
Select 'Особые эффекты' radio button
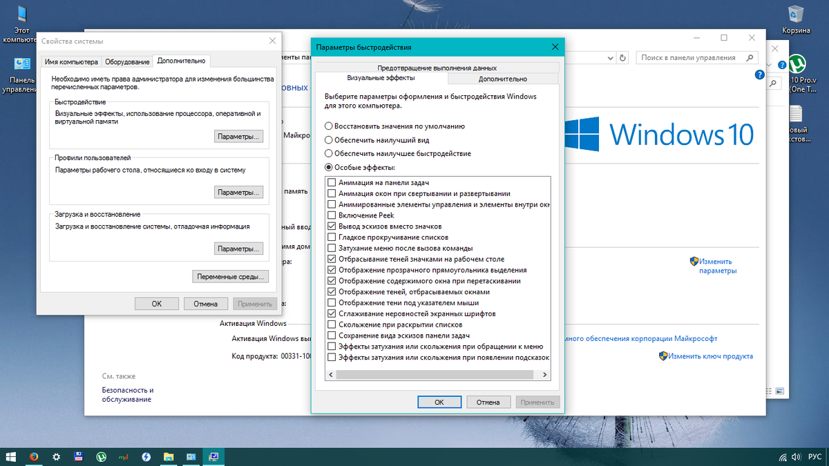click(329, 167)
